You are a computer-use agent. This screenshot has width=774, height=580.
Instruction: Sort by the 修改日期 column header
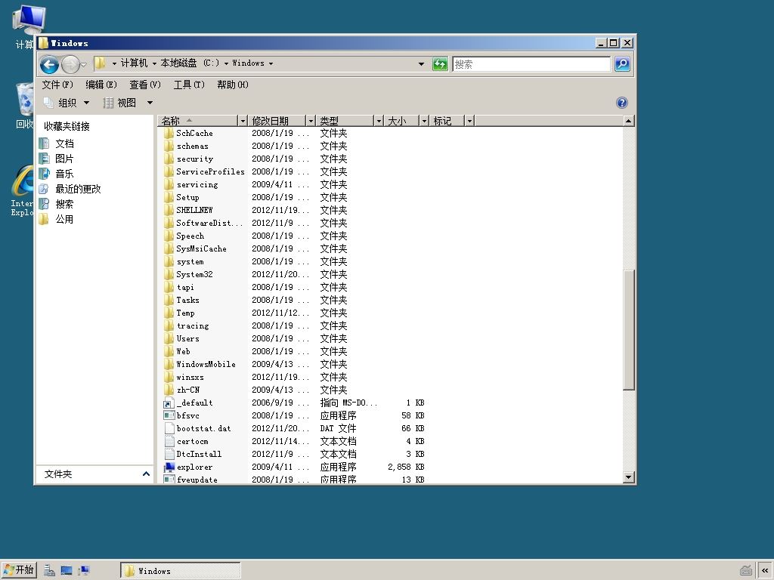(x=277, y=121)
